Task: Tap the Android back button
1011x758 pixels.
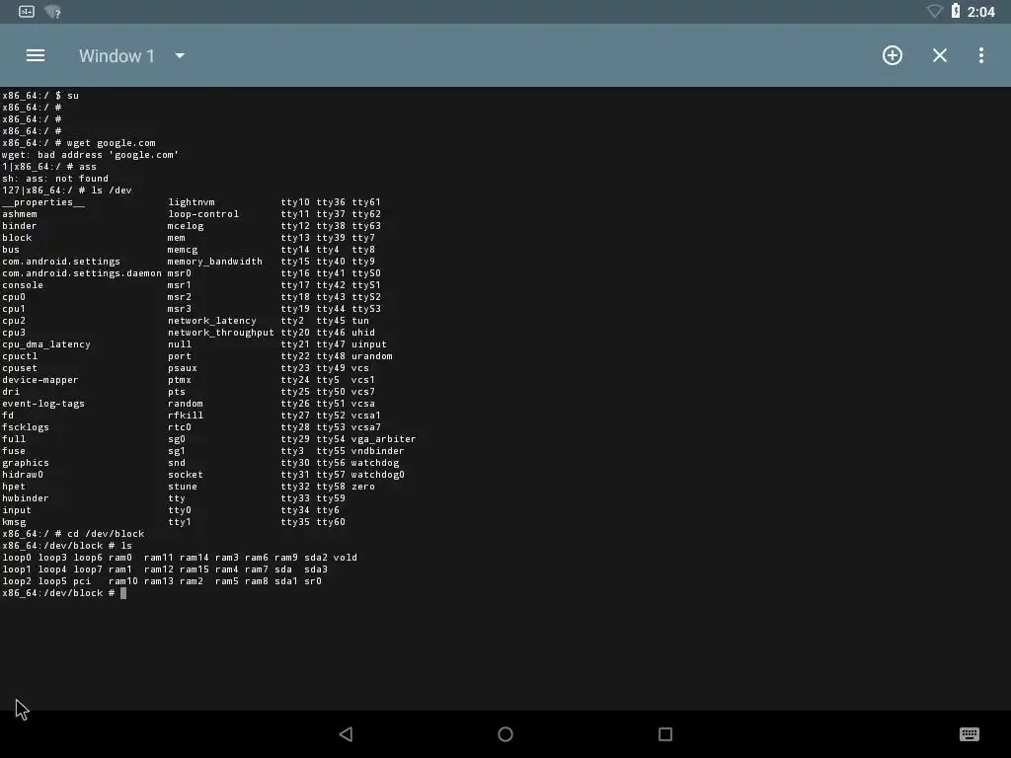Action: click(347, 734)
